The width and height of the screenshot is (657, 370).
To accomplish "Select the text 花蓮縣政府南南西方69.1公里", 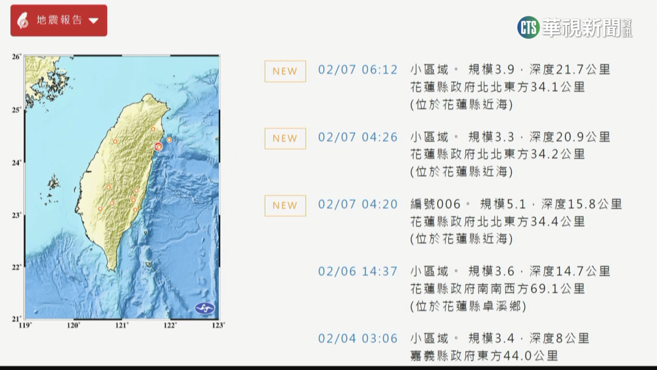I will pos(497,289).
